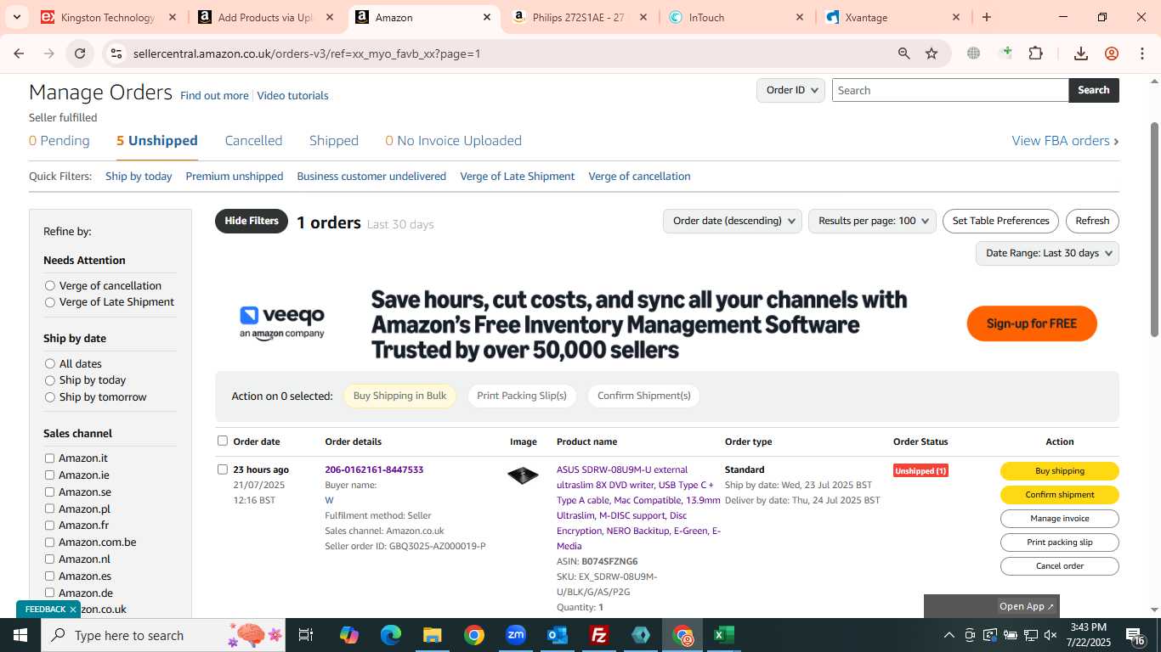Click the Premium unshipped quick filter
The height and width of the screenshot is (652, 1161).
click(235, 177)
